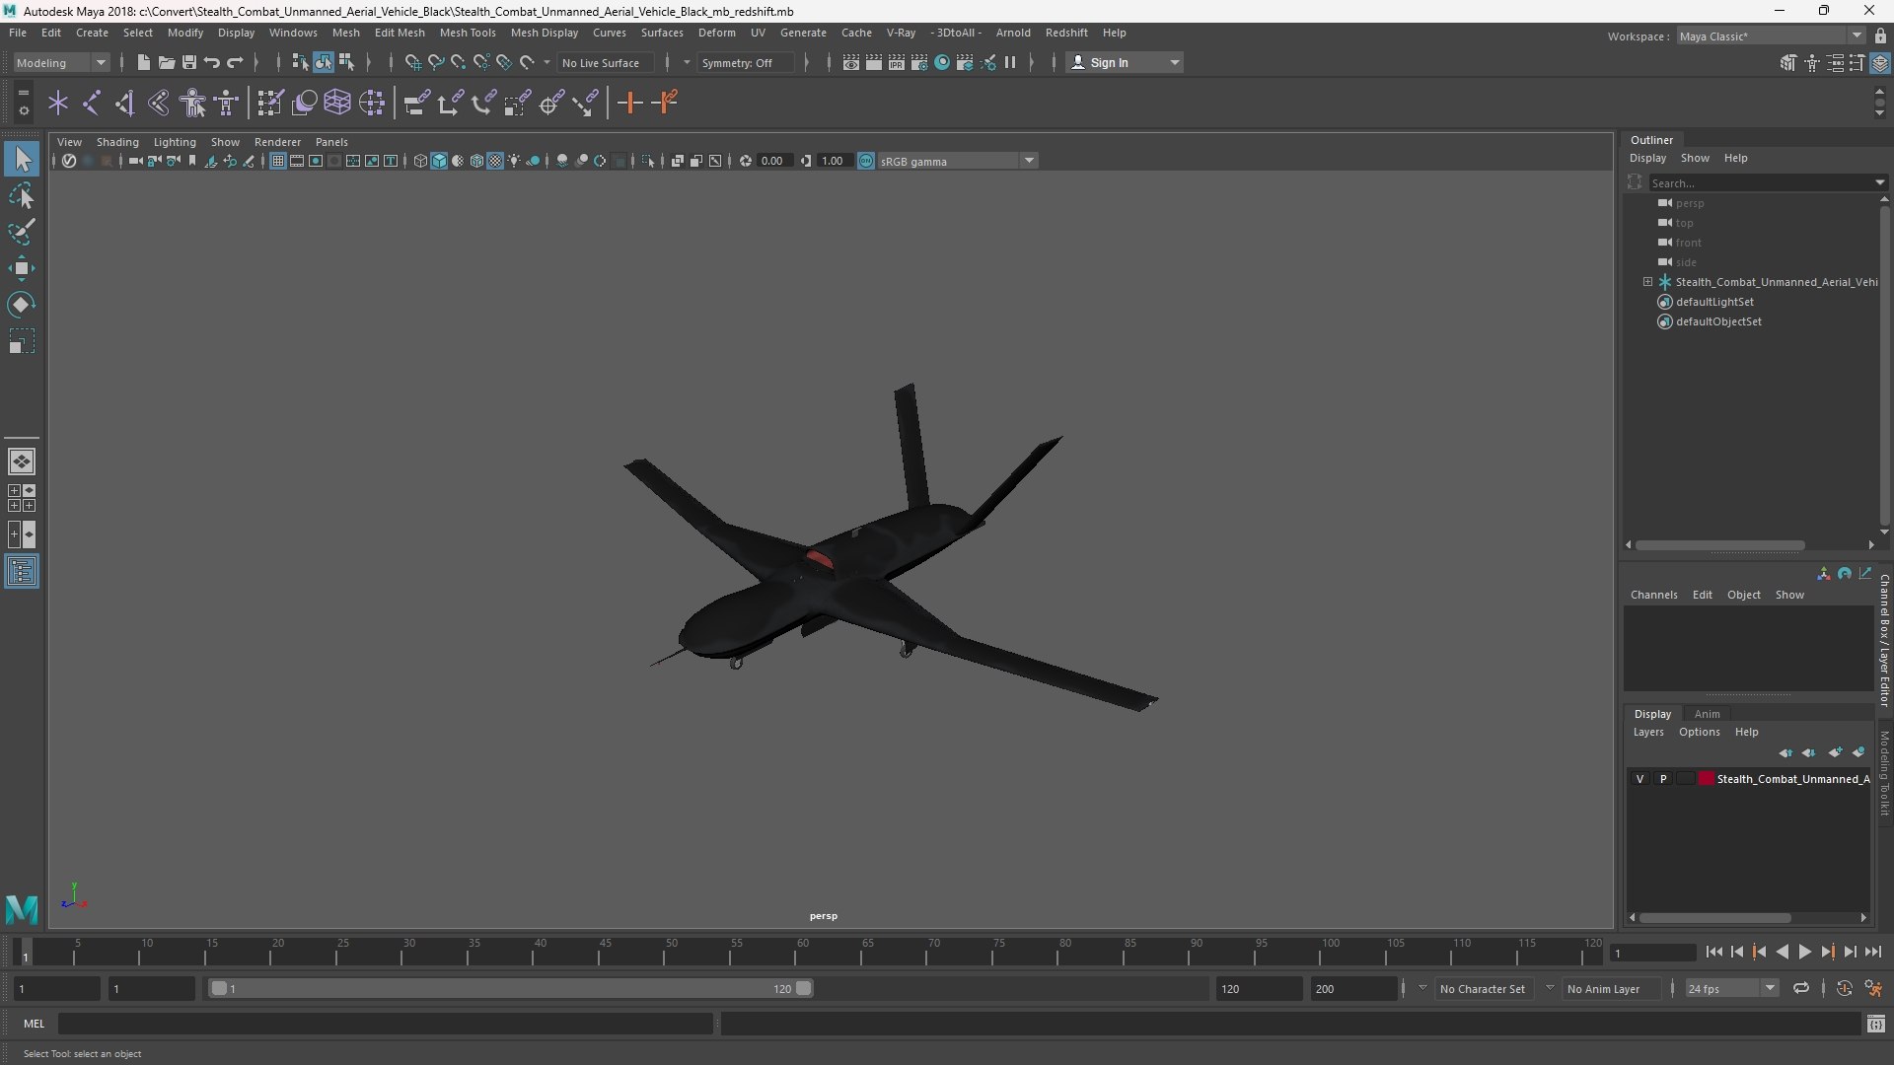Image resolution: width=1894 pixels, height=1065 pixels.
Task: Click the Undo arrow icon
Action: tap(211, 62)
